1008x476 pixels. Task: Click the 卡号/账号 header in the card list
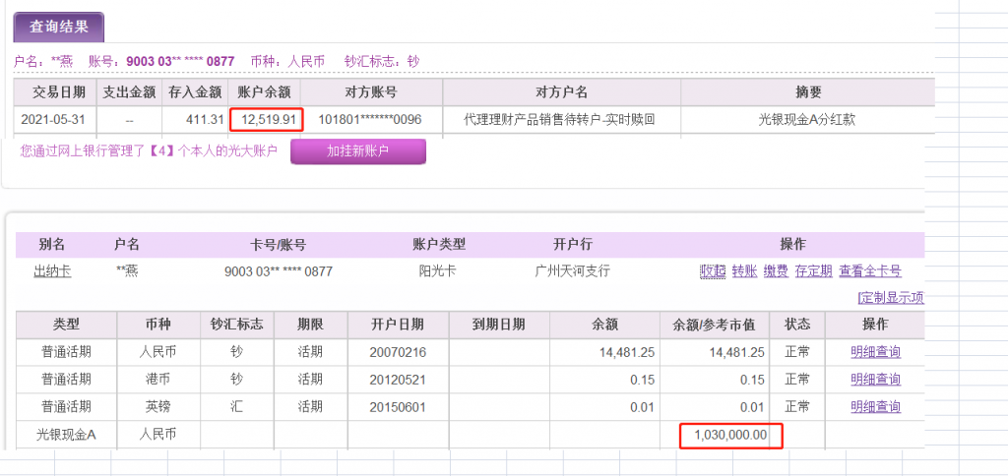point(278,245)
